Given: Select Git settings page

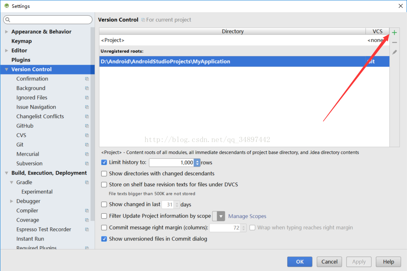Looking at the screenshot, I should (20, 145).
